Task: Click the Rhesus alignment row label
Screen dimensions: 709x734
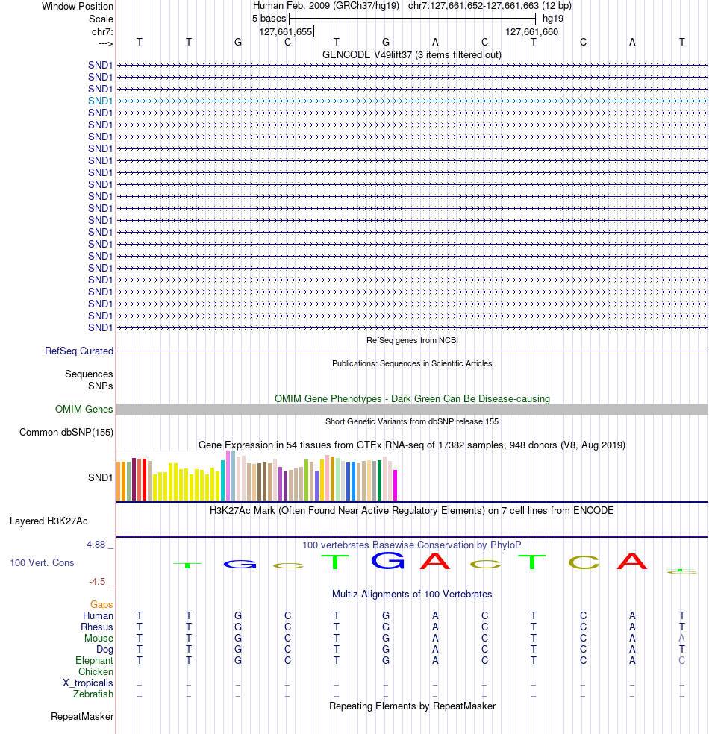Action: click(97, 627)
